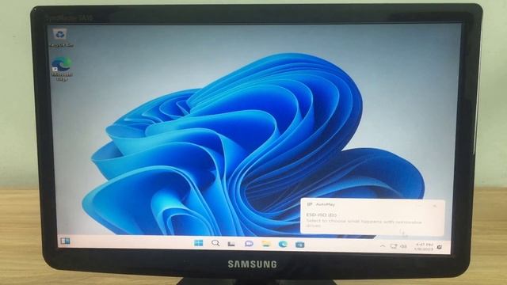The width and height of the screenshot is (507, 285).
Task: Open the Windows Start menu
Action: click(199, 243)
